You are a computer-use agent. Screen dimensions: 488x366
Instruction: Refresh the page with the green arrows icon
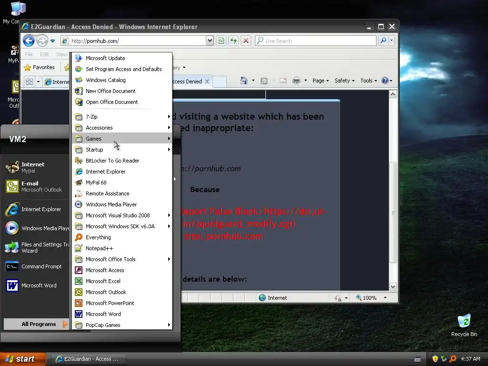point(234,41)
